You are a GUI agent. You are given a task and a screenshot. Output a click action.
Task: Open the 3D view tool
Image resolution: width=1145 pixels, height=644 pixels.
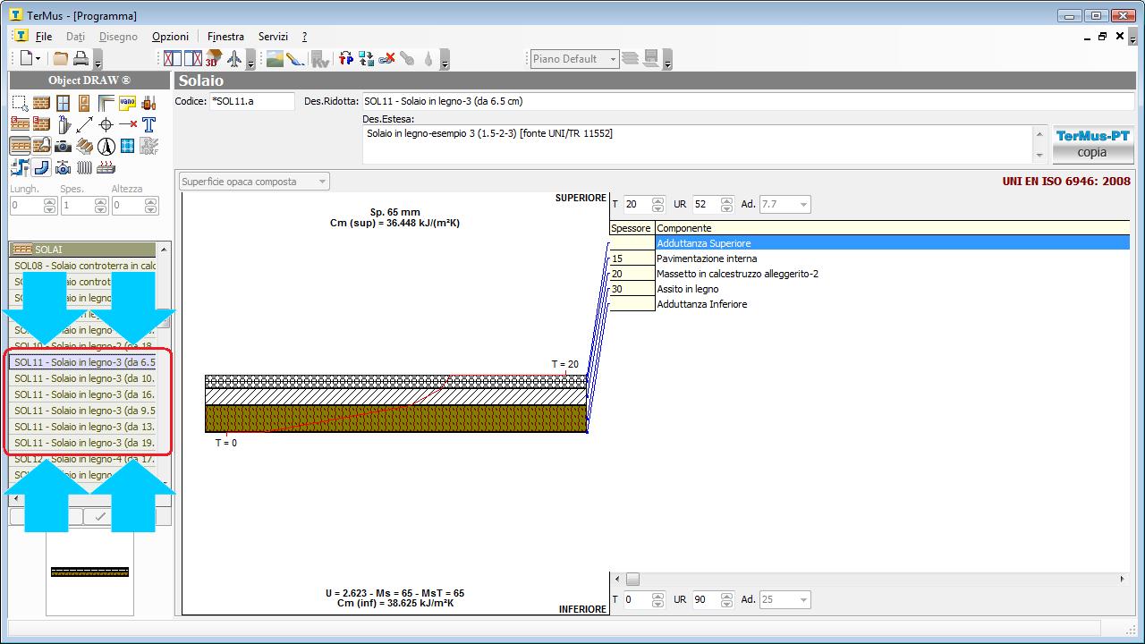click(213, 59)
